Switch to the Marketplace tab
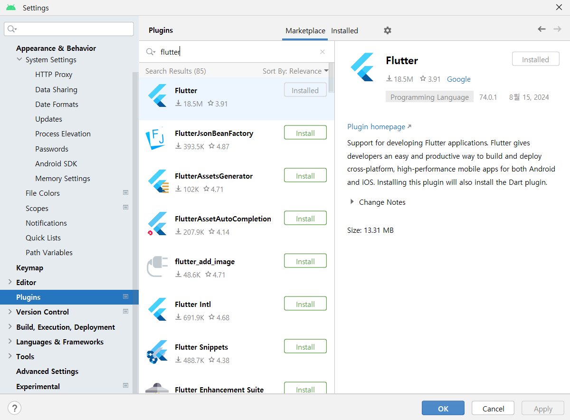 click(305, 30)
